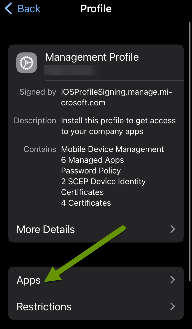Image resolution: width=192 pixels, height=329 pixels.
Task: Tap the Restrictions row label
Action: tap(44, 306)
